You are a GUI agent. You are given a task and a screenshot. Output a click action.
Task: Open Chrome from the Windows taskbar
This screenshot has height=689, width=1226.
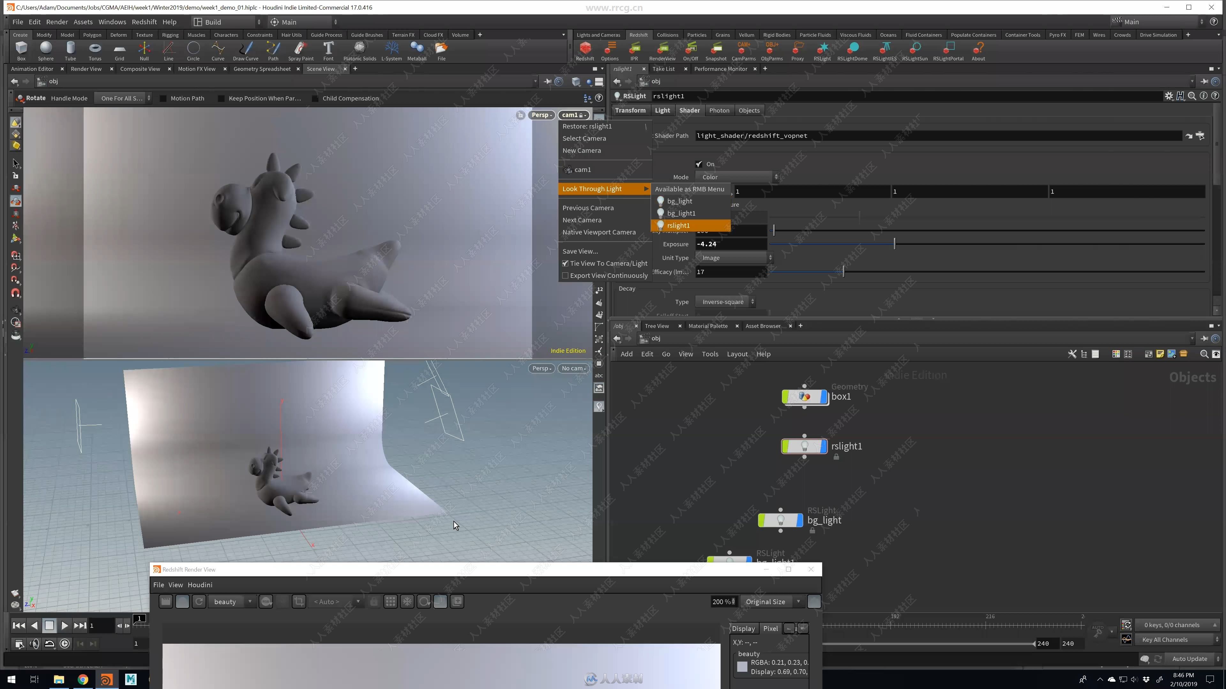point(83,679)
